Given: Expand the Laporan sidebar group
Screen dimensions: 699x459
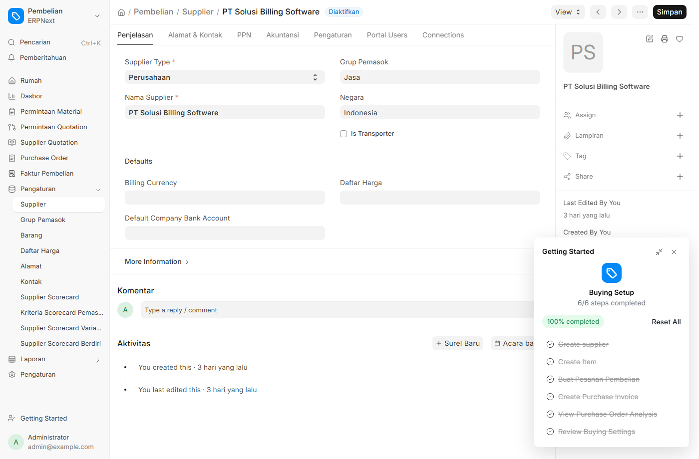Looking at the screenshot, I should coord(98,360).
